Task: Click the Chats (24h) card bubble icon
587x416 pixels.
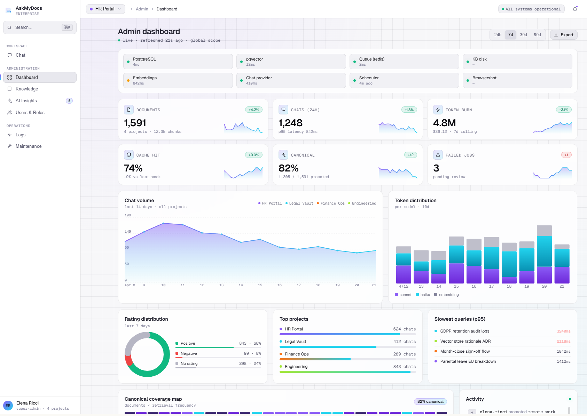Action: [283, 110]
